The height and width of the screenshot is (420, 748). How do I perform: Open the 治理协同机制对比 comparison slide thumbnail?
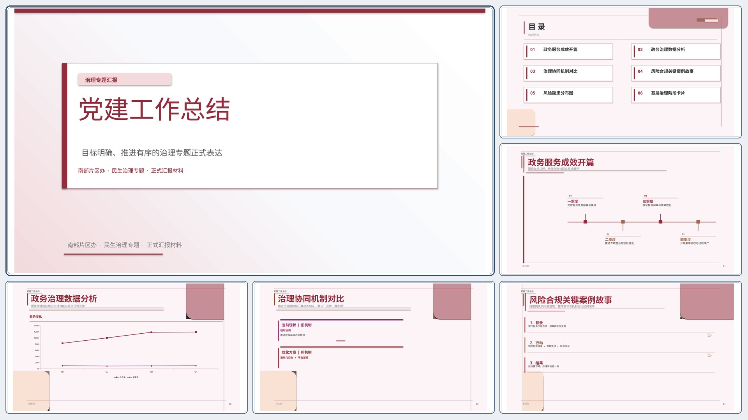(x=373, y=347)
